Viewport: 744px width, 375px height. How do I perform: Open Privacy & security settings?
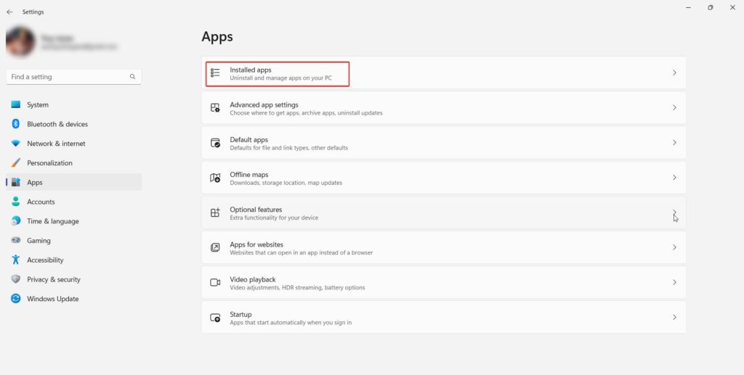coord(53,279)
